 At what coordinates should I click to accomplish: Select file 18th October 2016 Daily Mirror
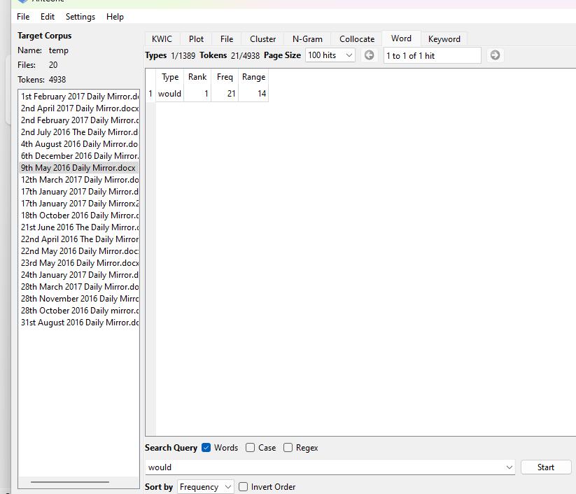pyautogui.click(x=78, y=216)
